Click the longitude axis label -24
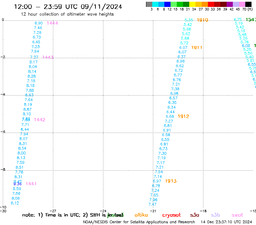The height and width of the screenshot is (225, 256). coord(103,211)
